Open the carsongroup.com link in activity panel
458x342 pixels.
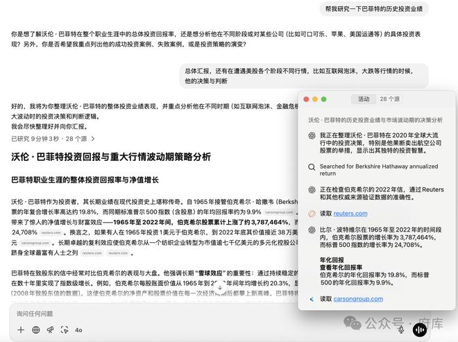point(358,299)
